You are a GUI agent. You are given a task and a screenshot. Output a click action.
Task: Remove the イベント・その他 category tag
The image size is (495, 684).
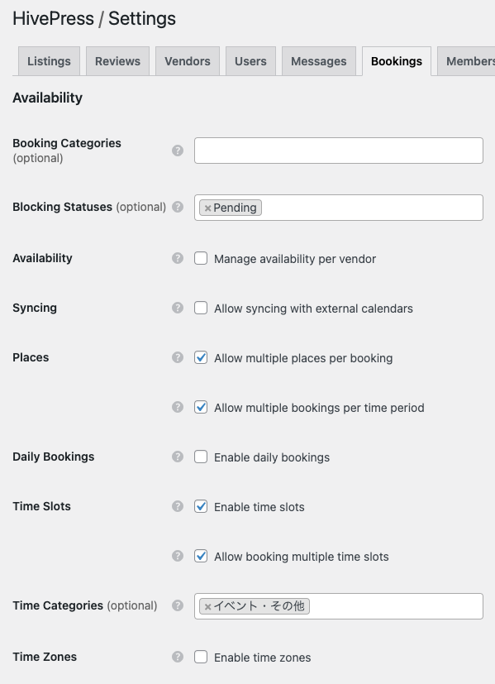pyautogui.click(x=208, y=606)
